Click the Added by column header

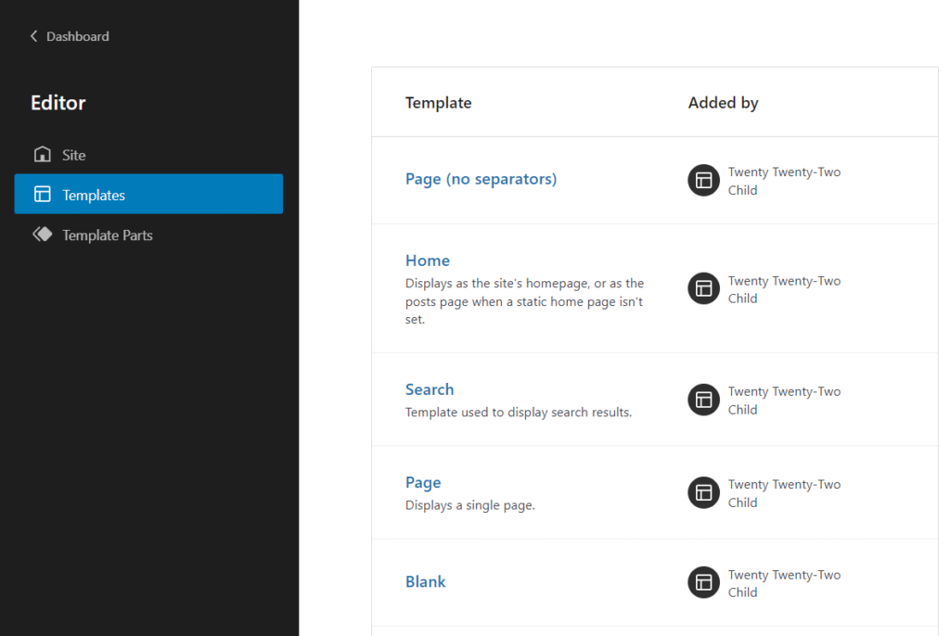pos(724,103)
